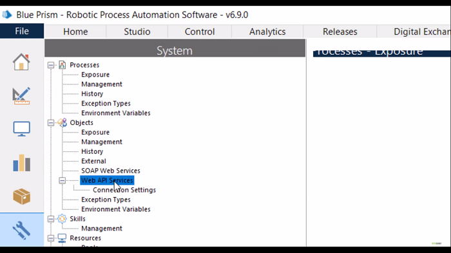Switch to the Studio tab
The width and height of the screenshot is (451, 253).
pyautogui.click(x=137, y=32)
